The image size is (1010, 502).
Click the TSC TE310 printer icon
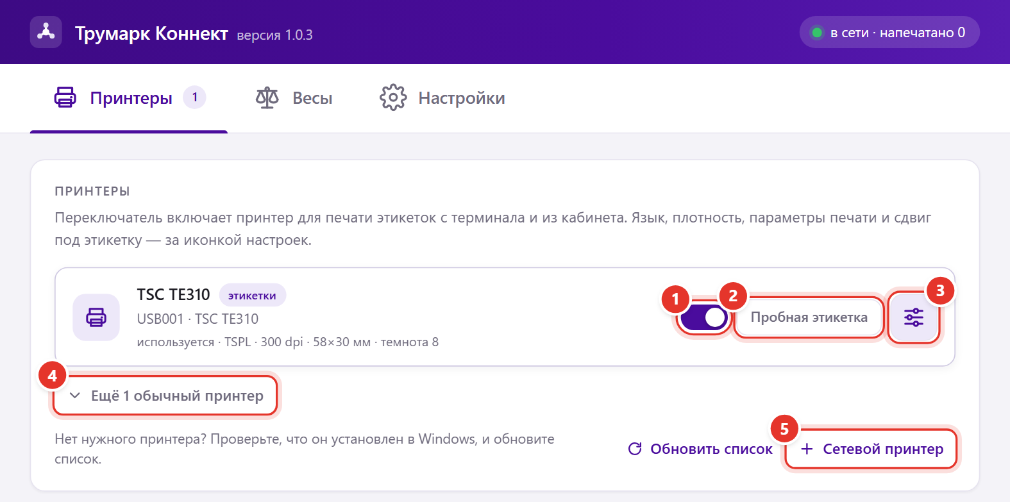pos(96,317)
